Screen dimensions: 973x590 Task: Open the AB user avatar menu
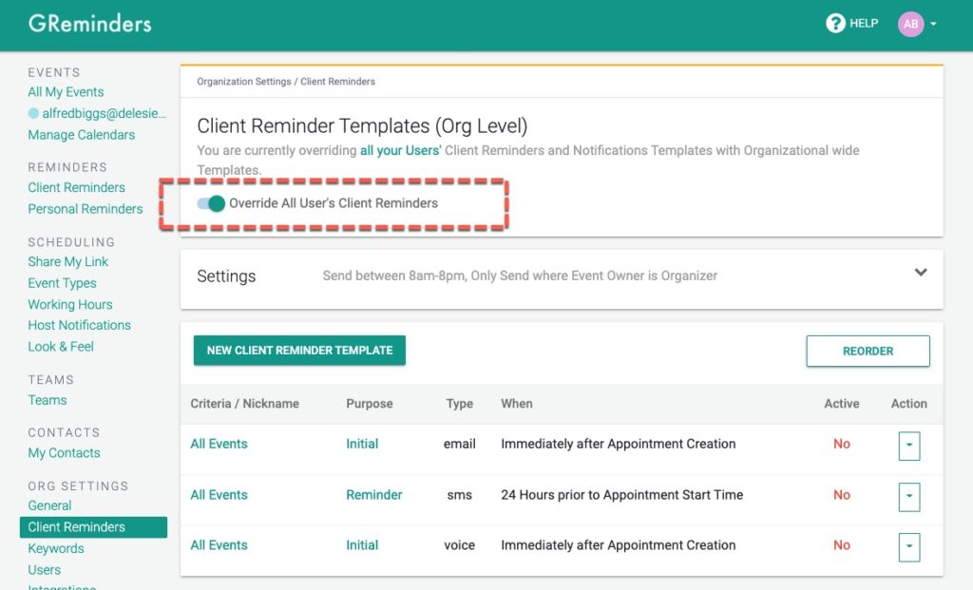[x=910, y=24]
